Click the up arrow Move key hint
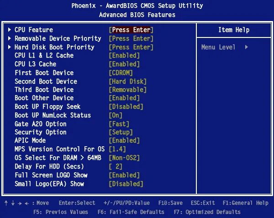This screenshot has height=218, width=274. pos(6,203)
